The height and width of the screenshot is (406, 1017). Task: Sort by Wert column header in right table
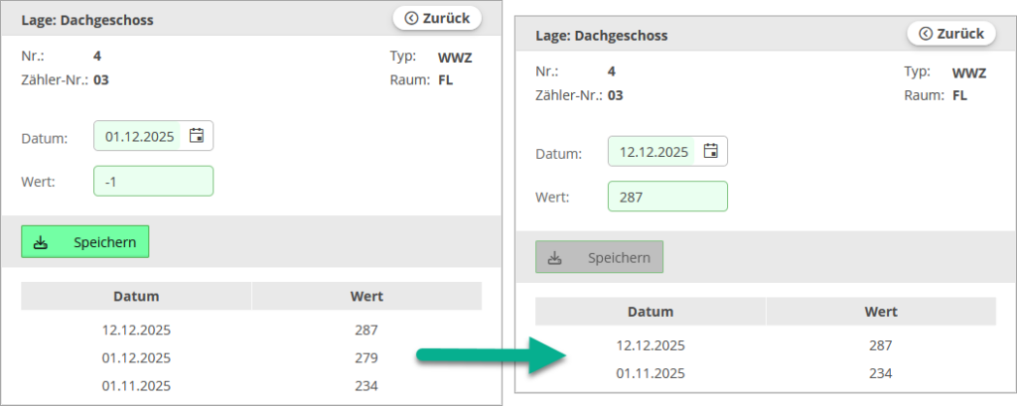[x=880, y=312]
